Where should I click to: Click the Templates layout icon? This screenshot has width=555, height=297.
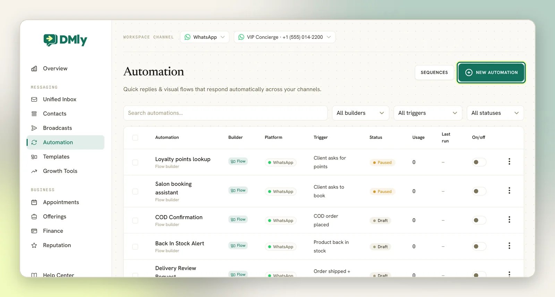point(34,157)
